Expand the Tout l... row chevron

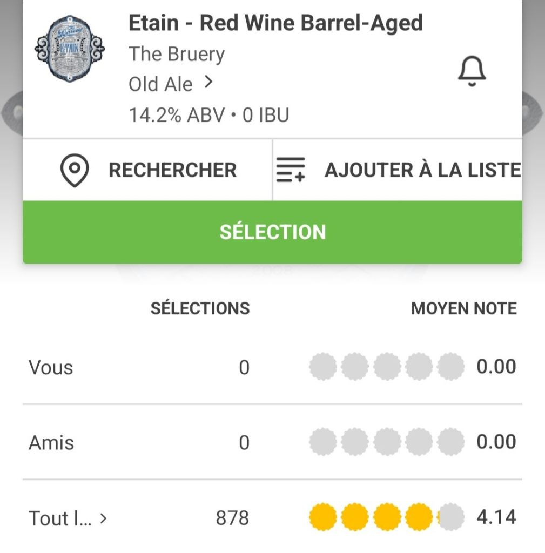(104, 518)
